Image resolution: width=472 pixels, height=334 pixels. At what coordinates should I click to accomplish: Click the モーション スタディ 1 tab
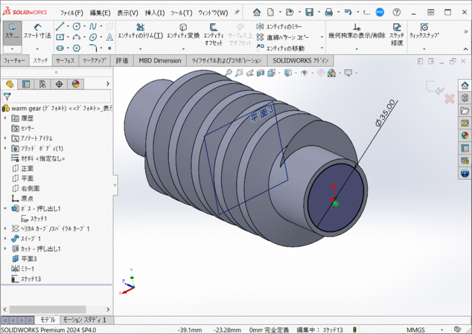85,320
